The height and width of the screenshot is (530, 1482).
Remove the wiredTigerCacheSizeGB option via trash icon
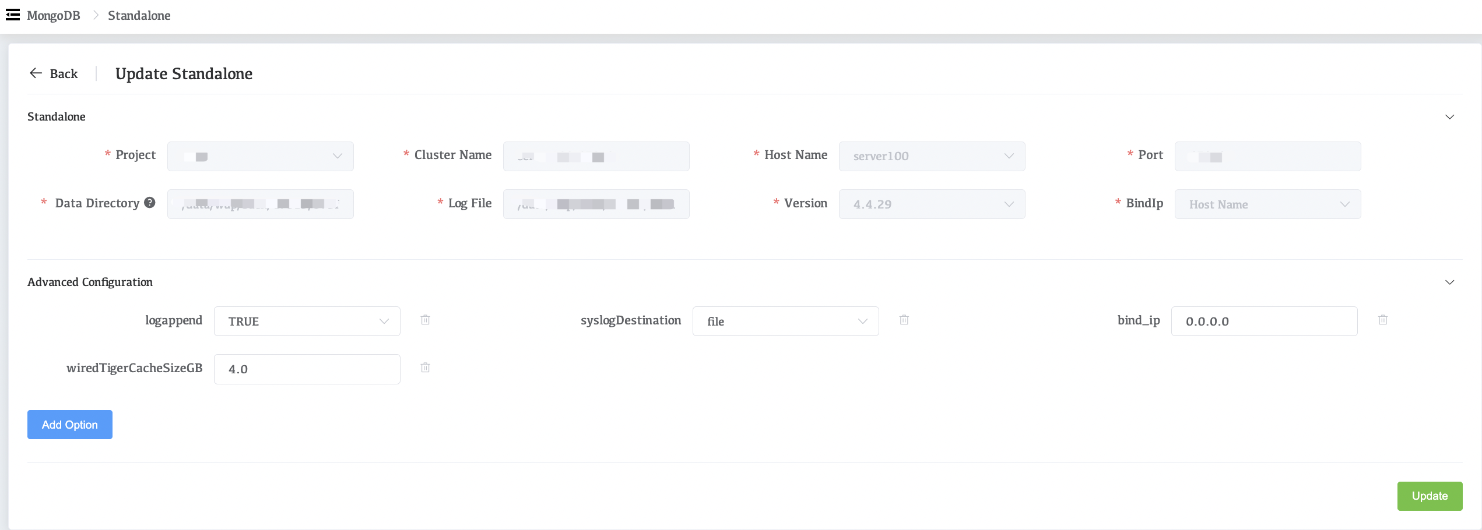pos(426,368)
